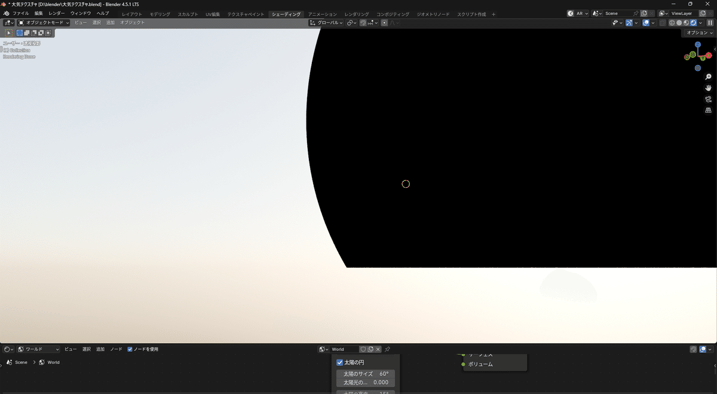717x394 pixels.
Task: Expand the オプション dropdown
Action: 699,33
